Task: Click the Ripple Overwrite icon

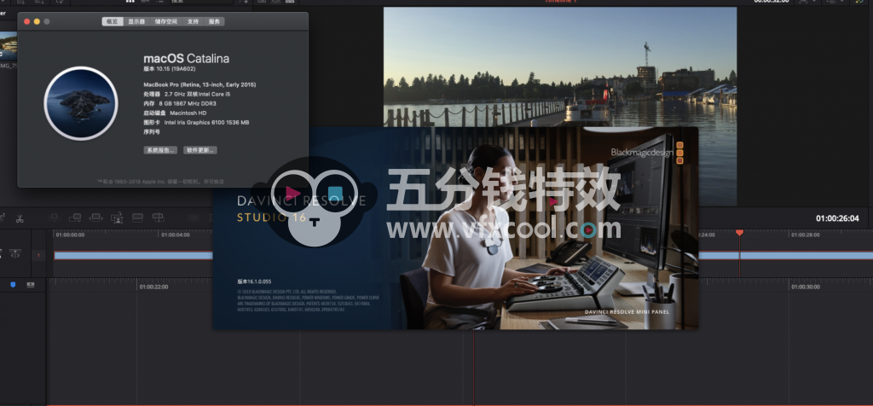Action: click(x=95, y=217)
